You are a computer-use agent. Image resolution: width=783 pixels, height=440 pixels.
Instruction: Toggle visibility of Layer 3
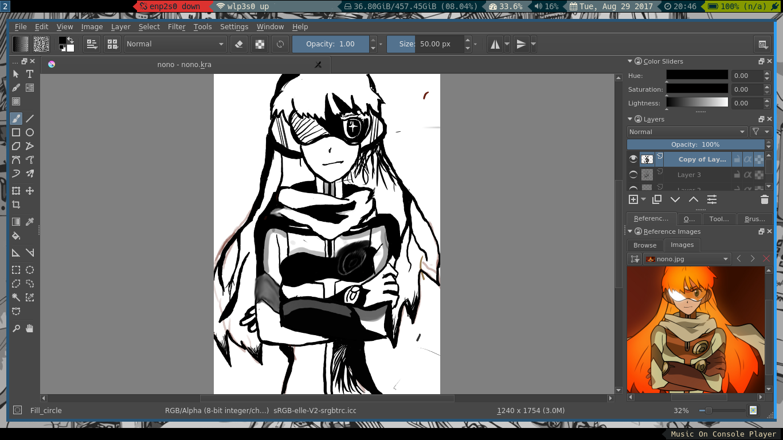(633, 175)
